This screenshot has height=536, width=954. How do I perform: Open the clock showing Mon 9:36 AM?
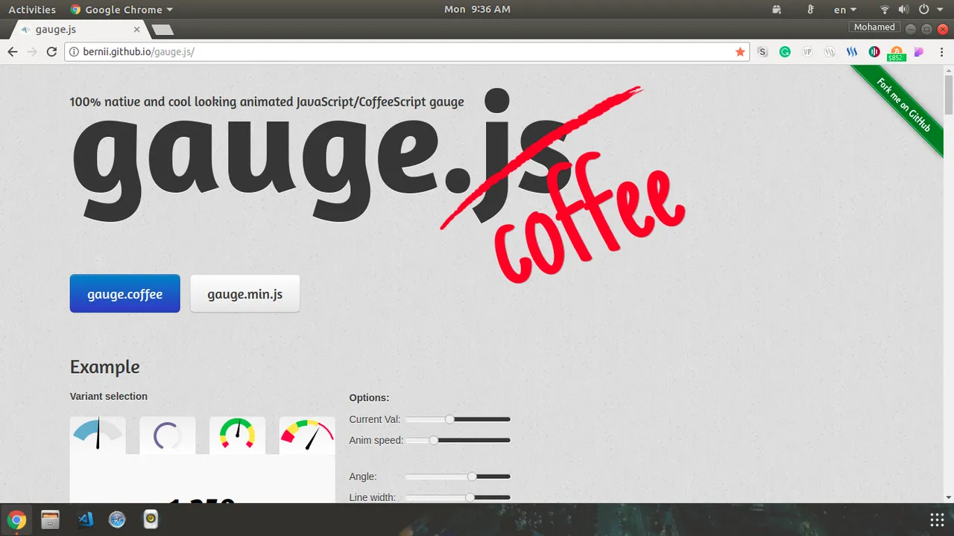[x=477, y=10]
